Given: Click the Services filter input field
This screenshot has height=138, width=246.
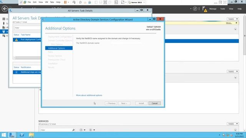Looking at the screenshot, I should tap(56, 130).
